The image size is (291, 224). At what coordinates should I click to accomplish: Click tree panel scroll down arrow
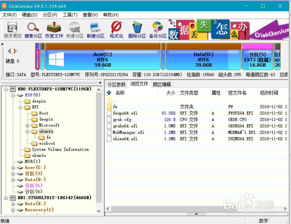tap(99, 211)
